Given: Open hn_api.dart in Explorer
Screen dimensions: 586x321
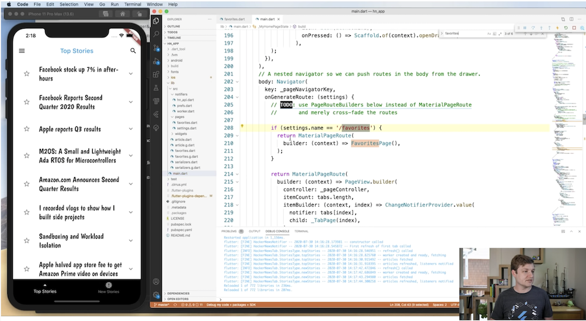Looking at the screenshot, I should click(186, 99).
